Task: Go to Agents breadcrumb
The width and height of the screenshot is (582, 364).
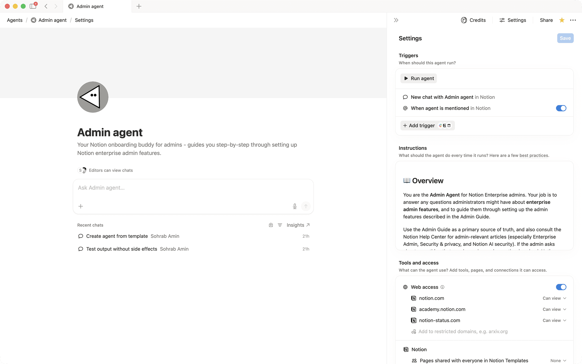Action: point(15,20)
